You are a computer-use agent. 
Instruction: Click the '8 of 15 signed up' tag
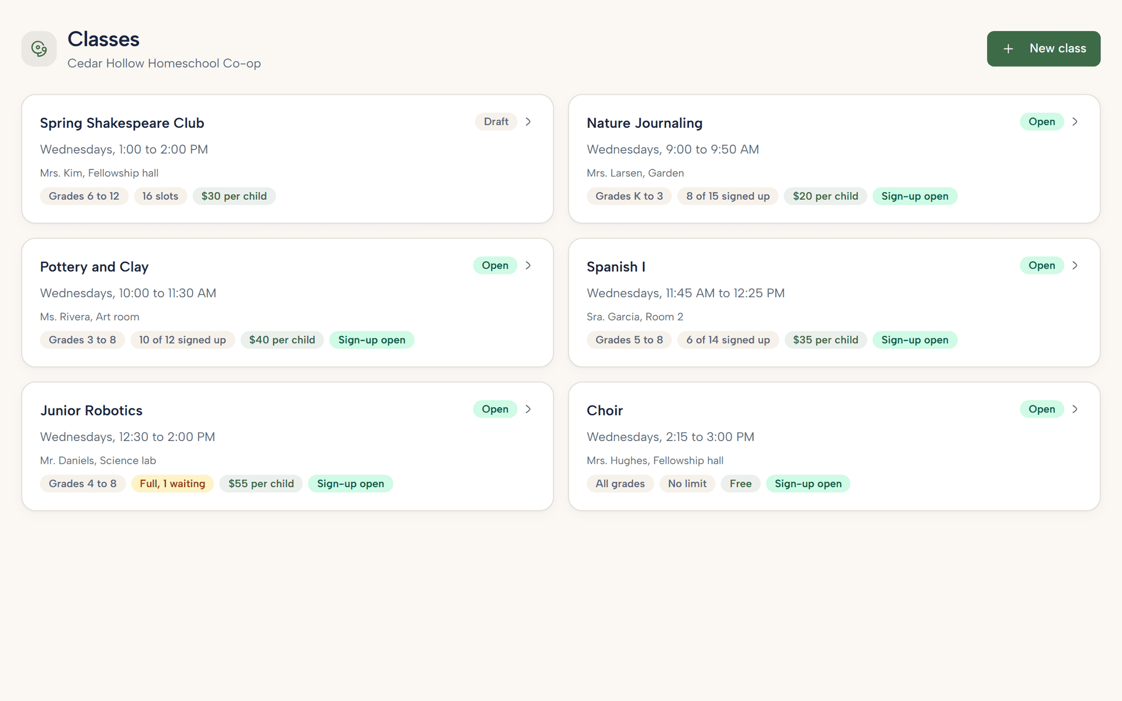(x=728, y=196)
